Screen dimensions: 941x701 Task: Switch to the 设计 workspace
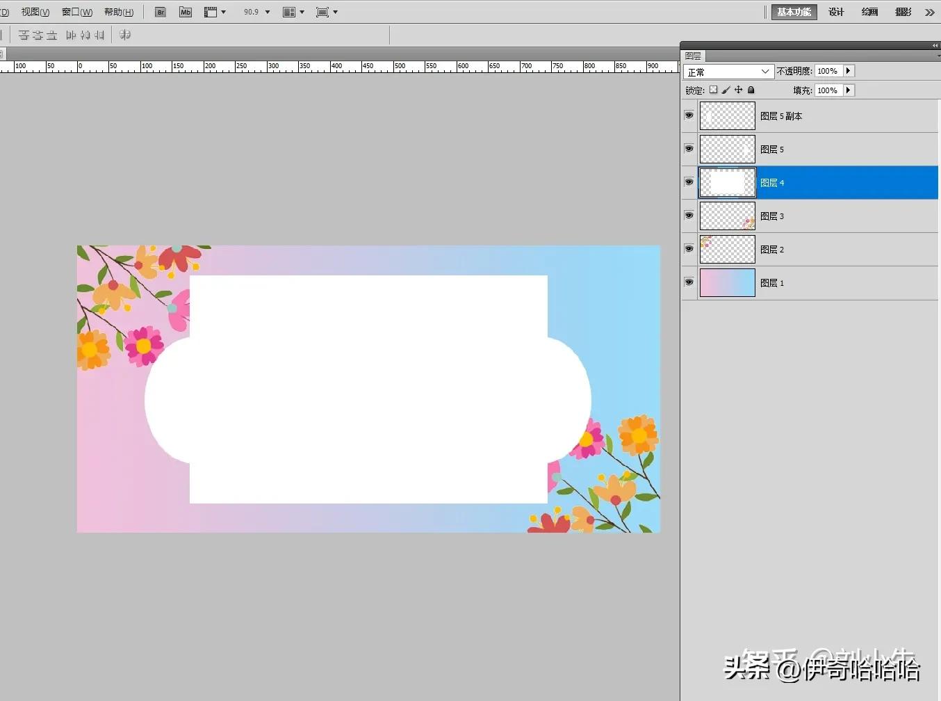(836, 13)
